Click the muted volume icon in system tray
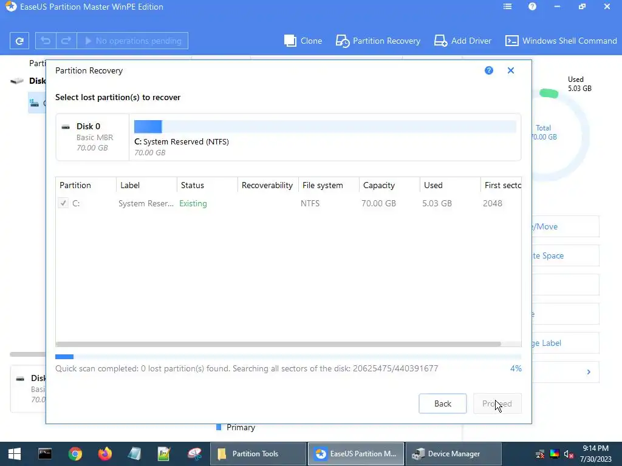The width and height of the screenshot is (622, 466). pyautogui.click(x=569, y=454)
